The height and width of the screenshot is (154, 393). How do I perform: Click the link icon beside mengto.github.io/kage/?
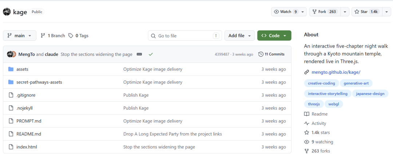306,72
